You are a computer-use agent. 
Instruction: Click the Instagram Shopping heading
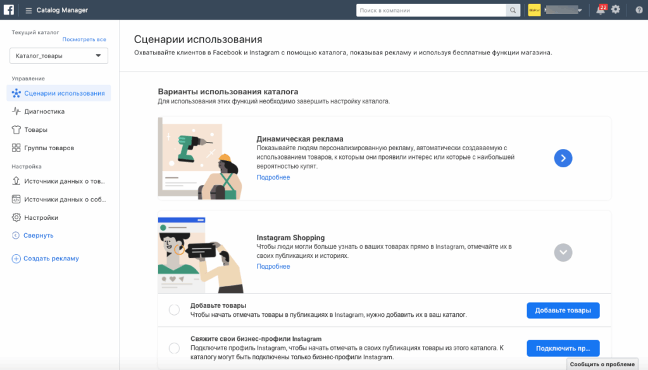click(290, 238)
